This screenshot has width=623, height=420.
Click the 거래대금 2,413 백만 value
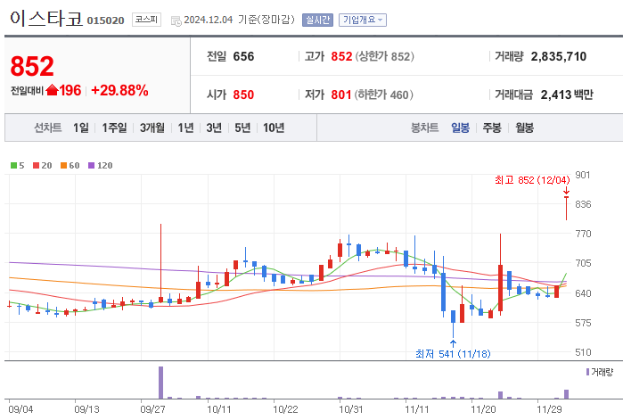click(x=567, y=95)
